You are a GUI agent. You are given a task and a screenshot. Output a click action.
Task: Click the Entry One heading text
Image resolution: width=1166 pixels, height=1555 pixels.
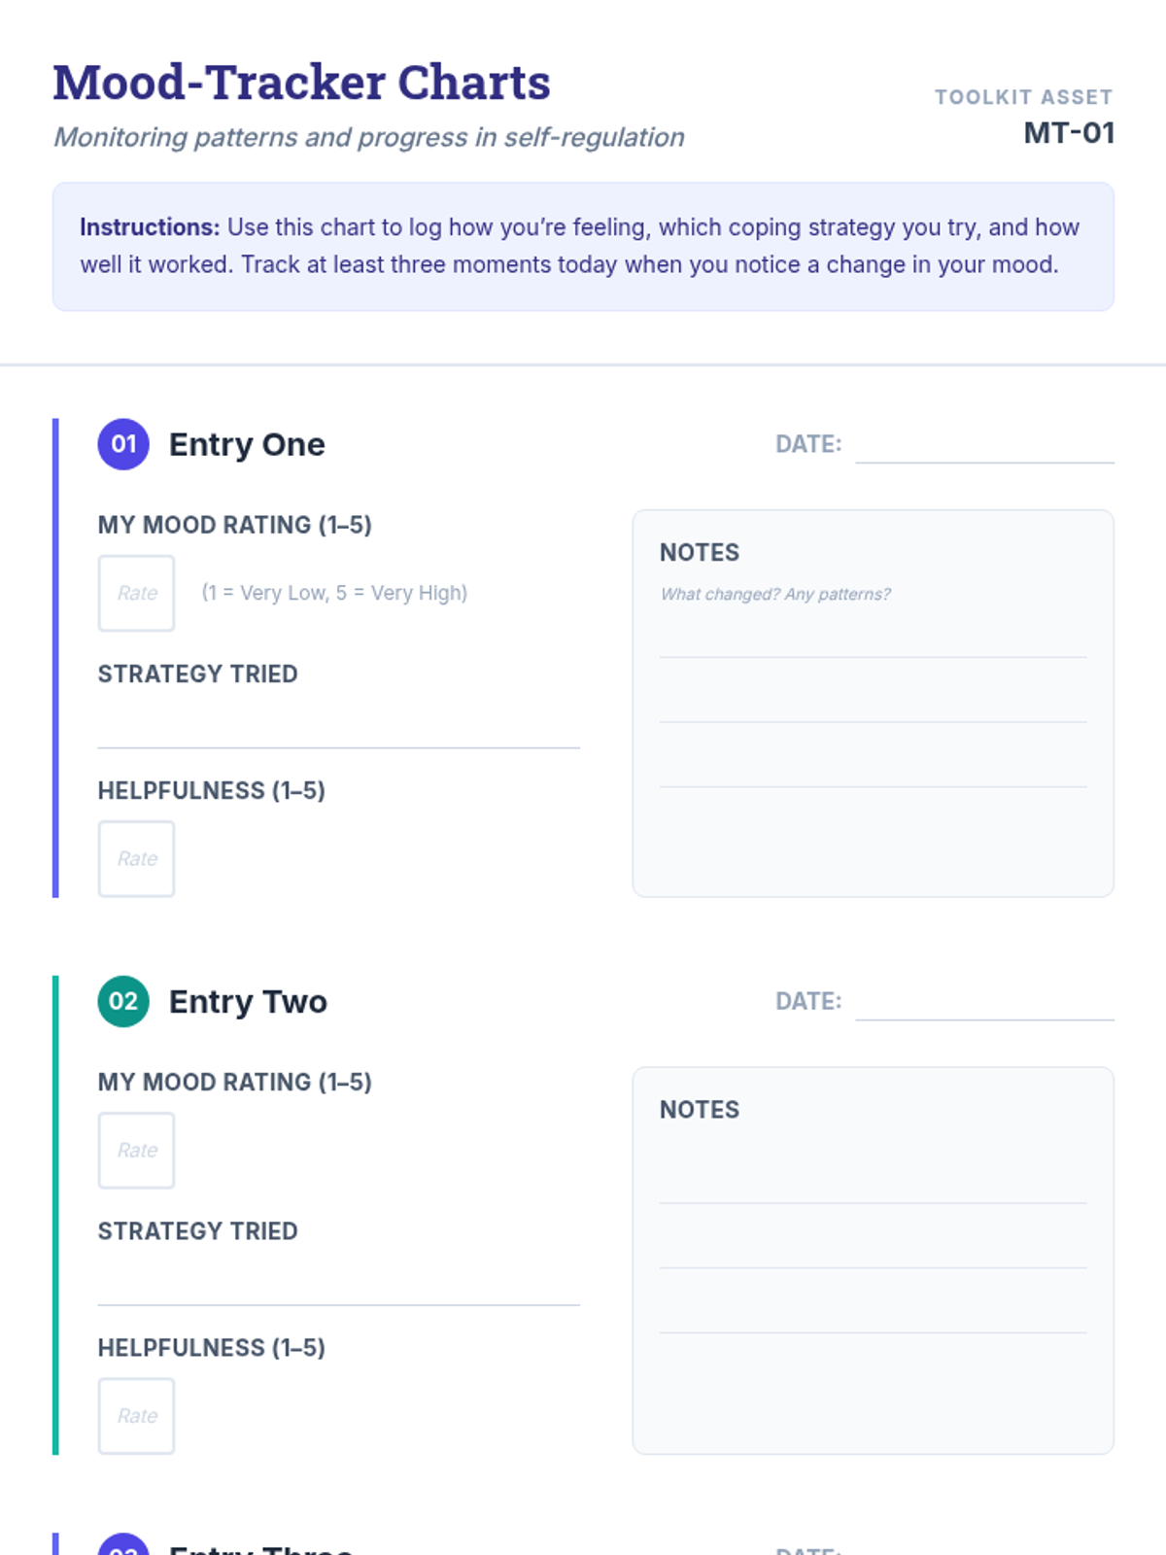click(x=247, y=444)
